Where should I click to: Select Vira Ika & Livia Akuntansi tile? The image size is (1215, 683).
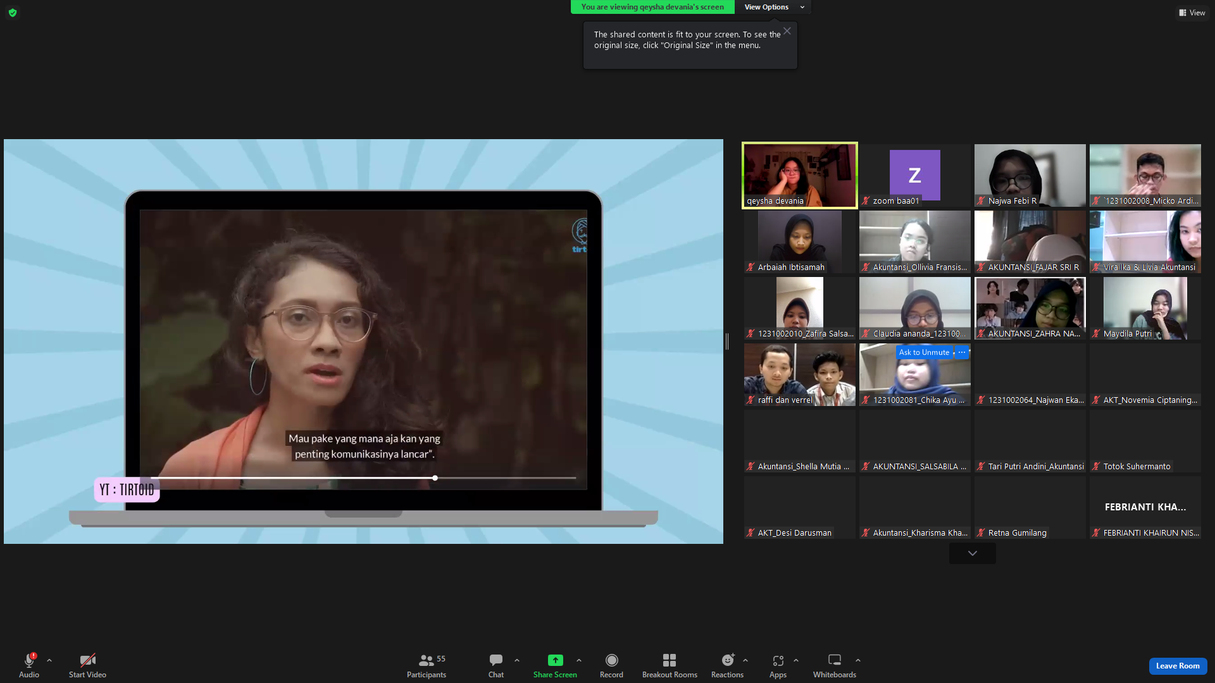click(1145, 242)
